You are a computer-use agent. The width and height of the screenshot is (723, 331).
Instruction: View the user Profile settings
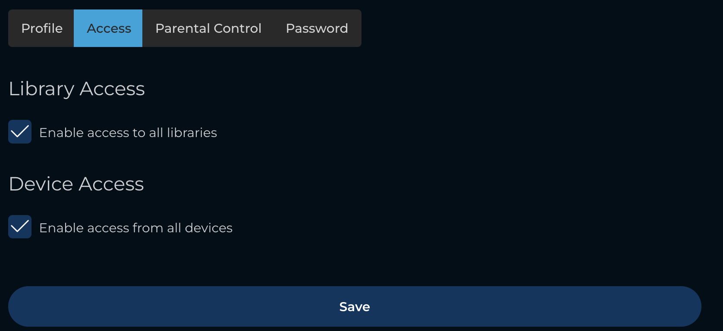tap(41, 28)
